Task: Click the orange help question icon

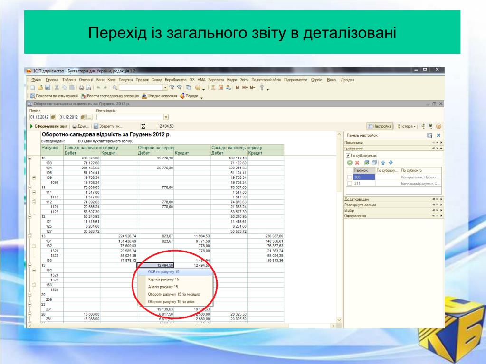Action: [x=438, y=126]
